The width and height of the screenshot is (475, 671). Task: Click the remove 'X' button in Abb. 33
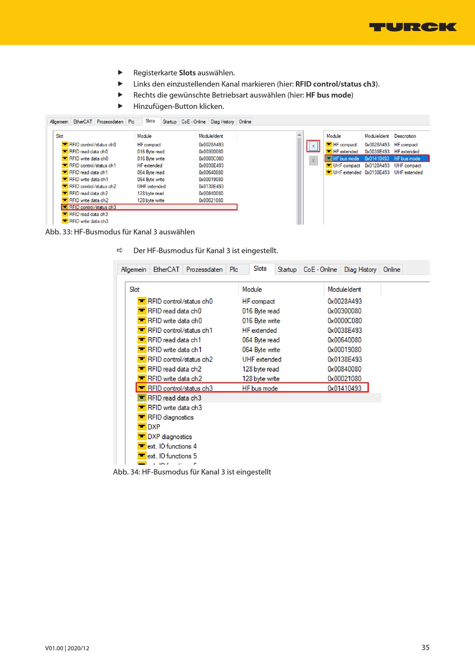313,161
